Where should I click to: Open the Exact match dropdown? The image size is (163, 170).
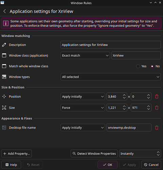(85, 55)
